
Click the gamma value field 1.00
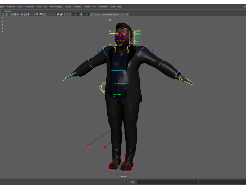(x=86, y=14)
